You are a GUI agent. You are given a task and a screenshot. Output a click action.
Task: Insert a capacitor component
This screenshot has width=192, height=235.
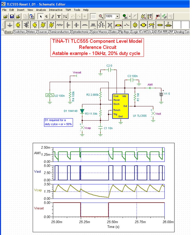(x=77, y=25)
